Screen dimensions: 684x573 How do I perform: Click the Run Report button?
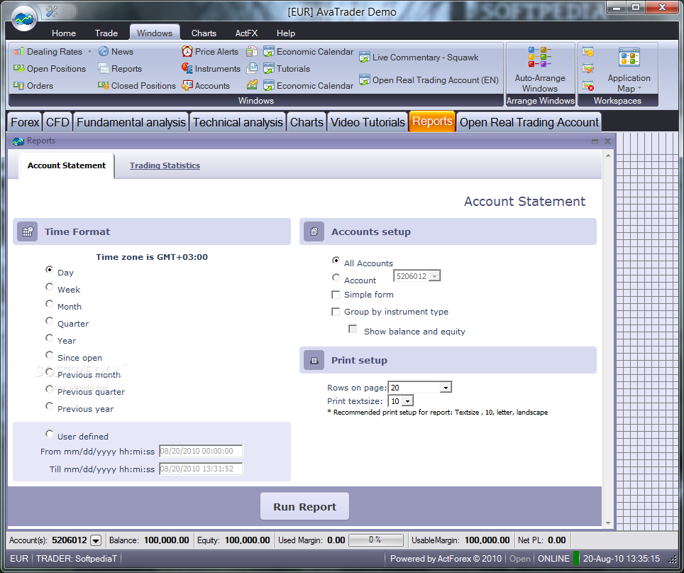[x=304, y=507]
